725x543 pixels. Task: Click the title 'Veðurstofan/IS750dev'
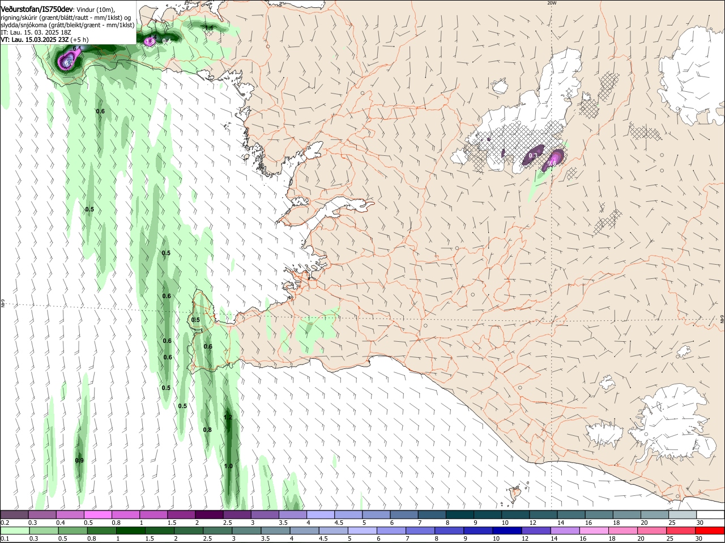pos(37,10)
